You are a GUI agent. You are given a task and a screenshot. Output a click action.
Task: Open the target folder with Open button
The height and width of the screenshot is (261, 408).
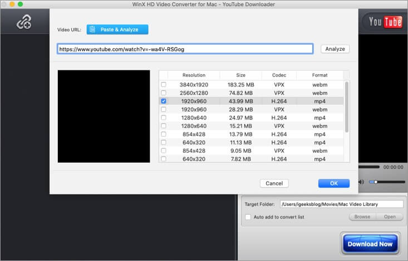390,217
